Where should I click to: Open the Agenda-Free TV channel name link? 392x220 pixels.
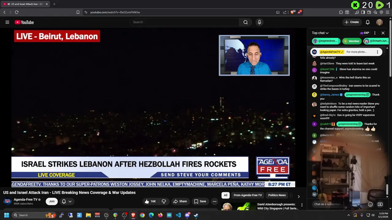[x=25, y=200]
